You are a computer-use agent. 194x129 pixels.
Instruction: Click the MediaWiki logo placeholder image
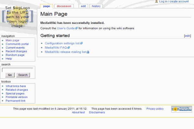coord(17,17)
